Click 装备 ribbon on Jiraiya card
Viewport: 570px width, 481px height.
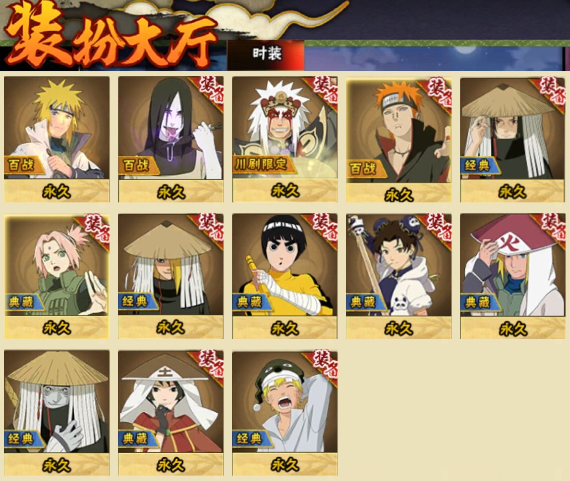[x=325, y=89]
